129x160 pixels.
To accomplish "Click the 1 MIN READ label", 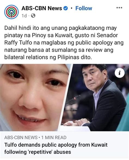I will (x=54, y=137).
